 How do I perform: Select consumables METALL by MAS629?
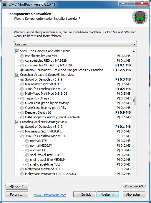[x=22, y=66]
